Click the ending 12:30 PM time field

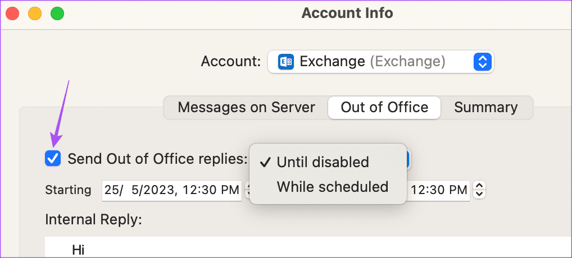click(x=438, y=190)
